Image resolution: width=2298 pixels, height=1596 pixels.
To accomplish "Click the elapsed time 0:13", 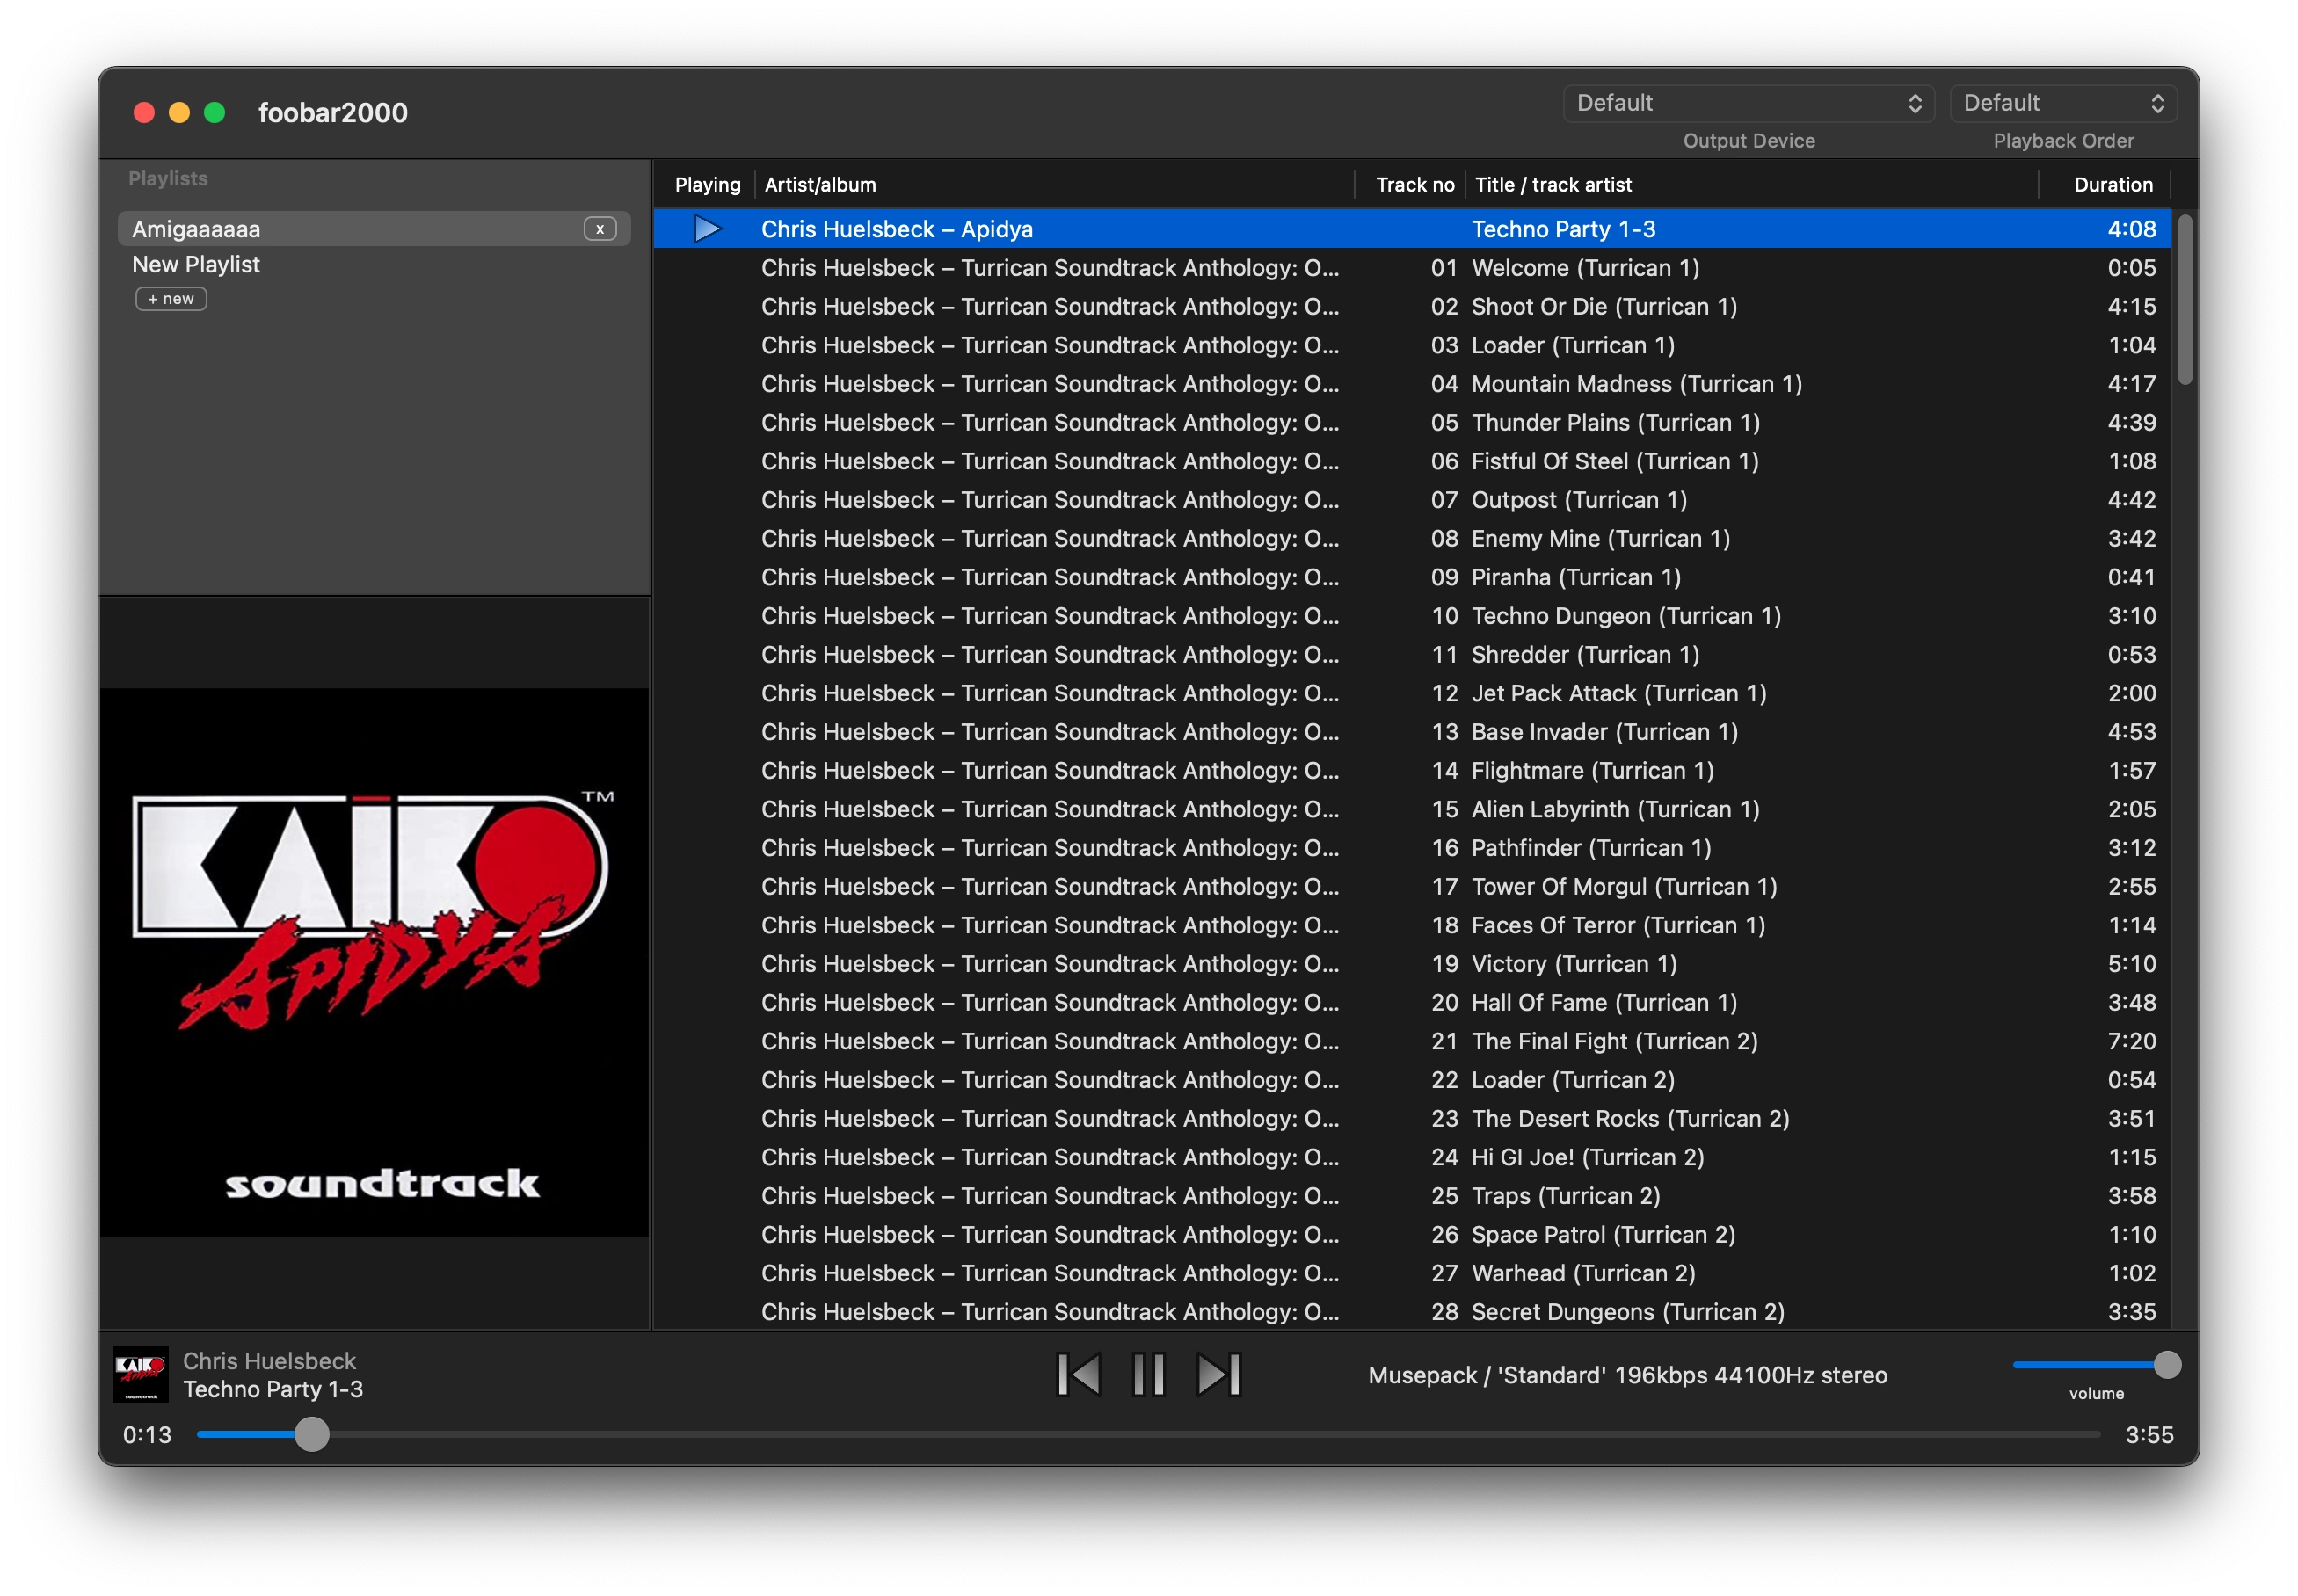I will (147, 1435).
